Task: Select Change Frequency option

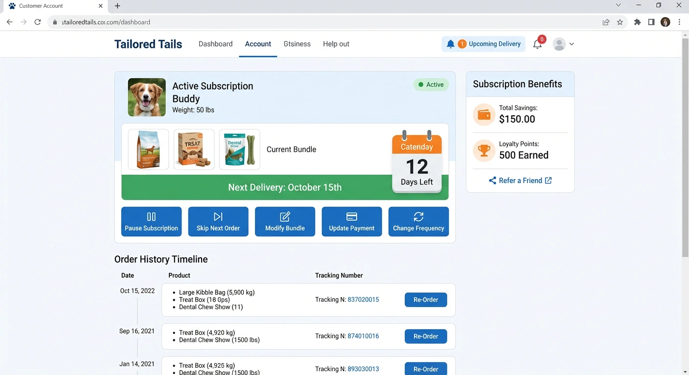Action: click(418, 222)
